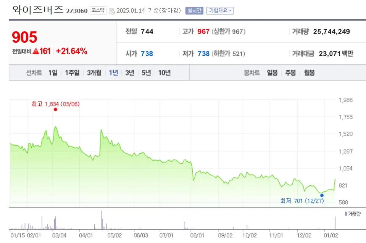Click the 10년 range selector
This screenshot has width=366, height=243.
click(164, 72)
